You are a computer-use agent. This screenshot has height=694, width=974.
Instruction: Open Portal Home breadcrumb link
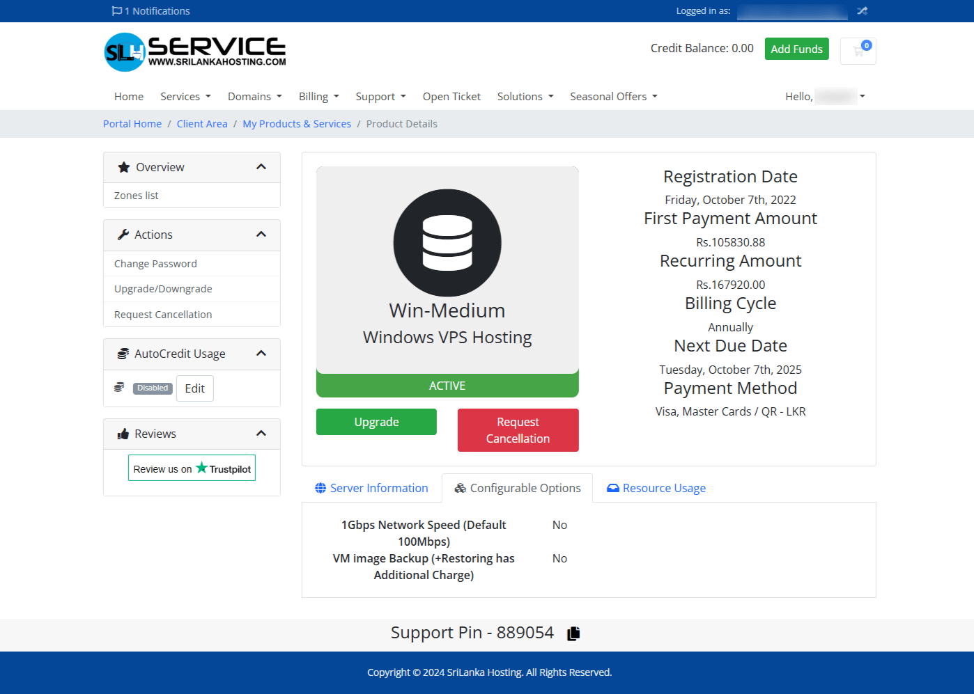132,124
